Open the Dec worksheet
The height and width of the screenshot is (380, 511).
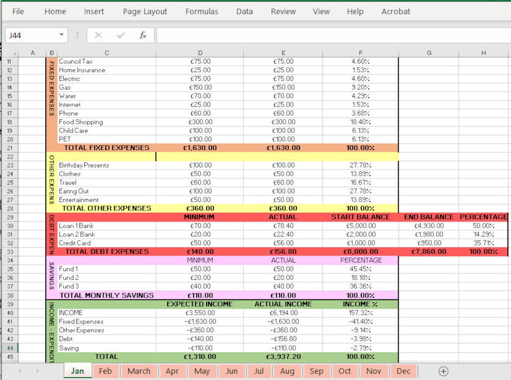[x=403, y=371]
